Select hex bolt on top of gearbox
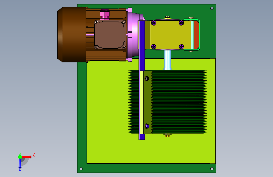 [x=168, y=17]
